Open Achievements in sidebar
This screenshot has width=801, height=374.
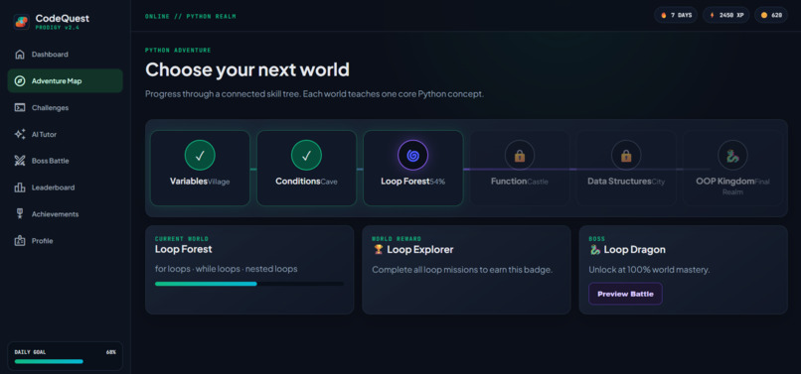pos(65,214)
